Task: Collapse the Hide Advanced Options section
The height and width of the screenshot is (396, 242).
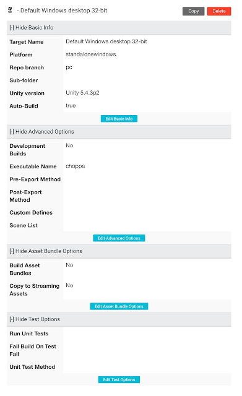Action: [41, 132]
